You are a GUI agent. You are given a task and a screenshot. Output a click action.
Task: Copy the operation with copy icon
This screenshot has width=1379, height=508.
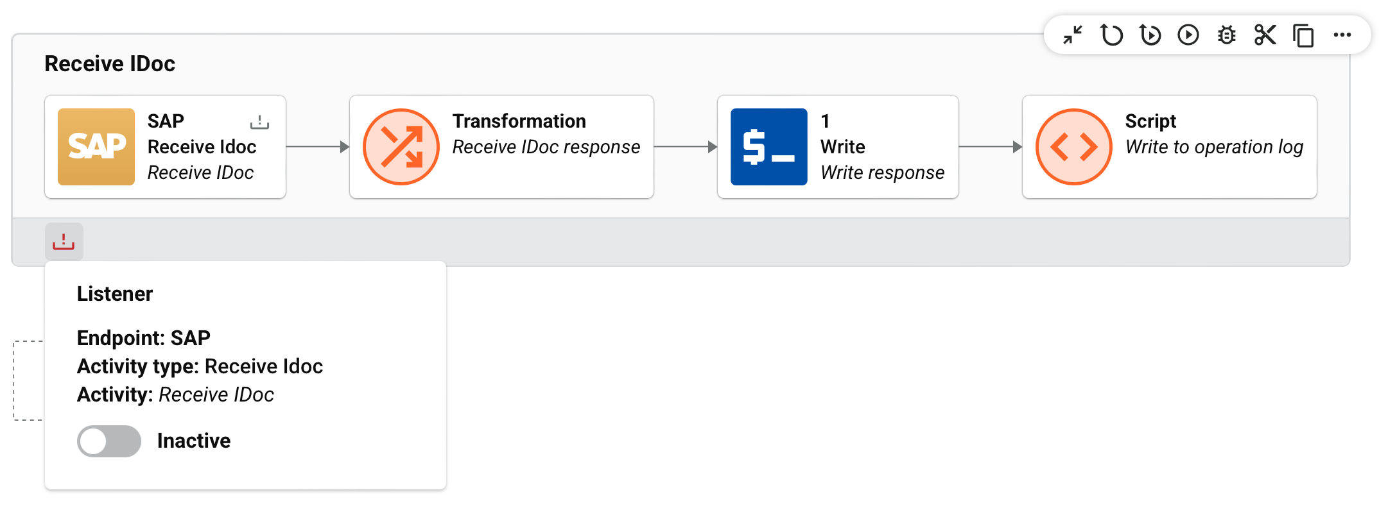(1303, 35)
